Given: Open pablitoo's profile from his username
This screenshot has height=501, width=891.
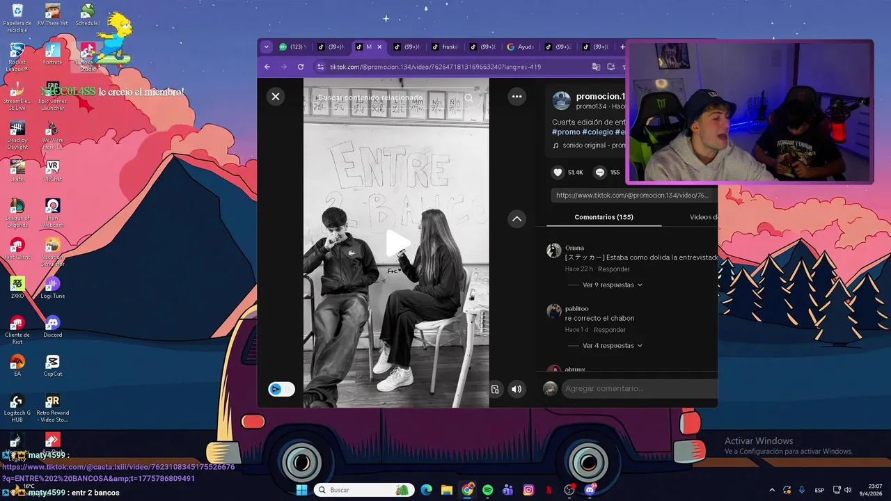Looking at the screenshot, I should coord(576,308).
